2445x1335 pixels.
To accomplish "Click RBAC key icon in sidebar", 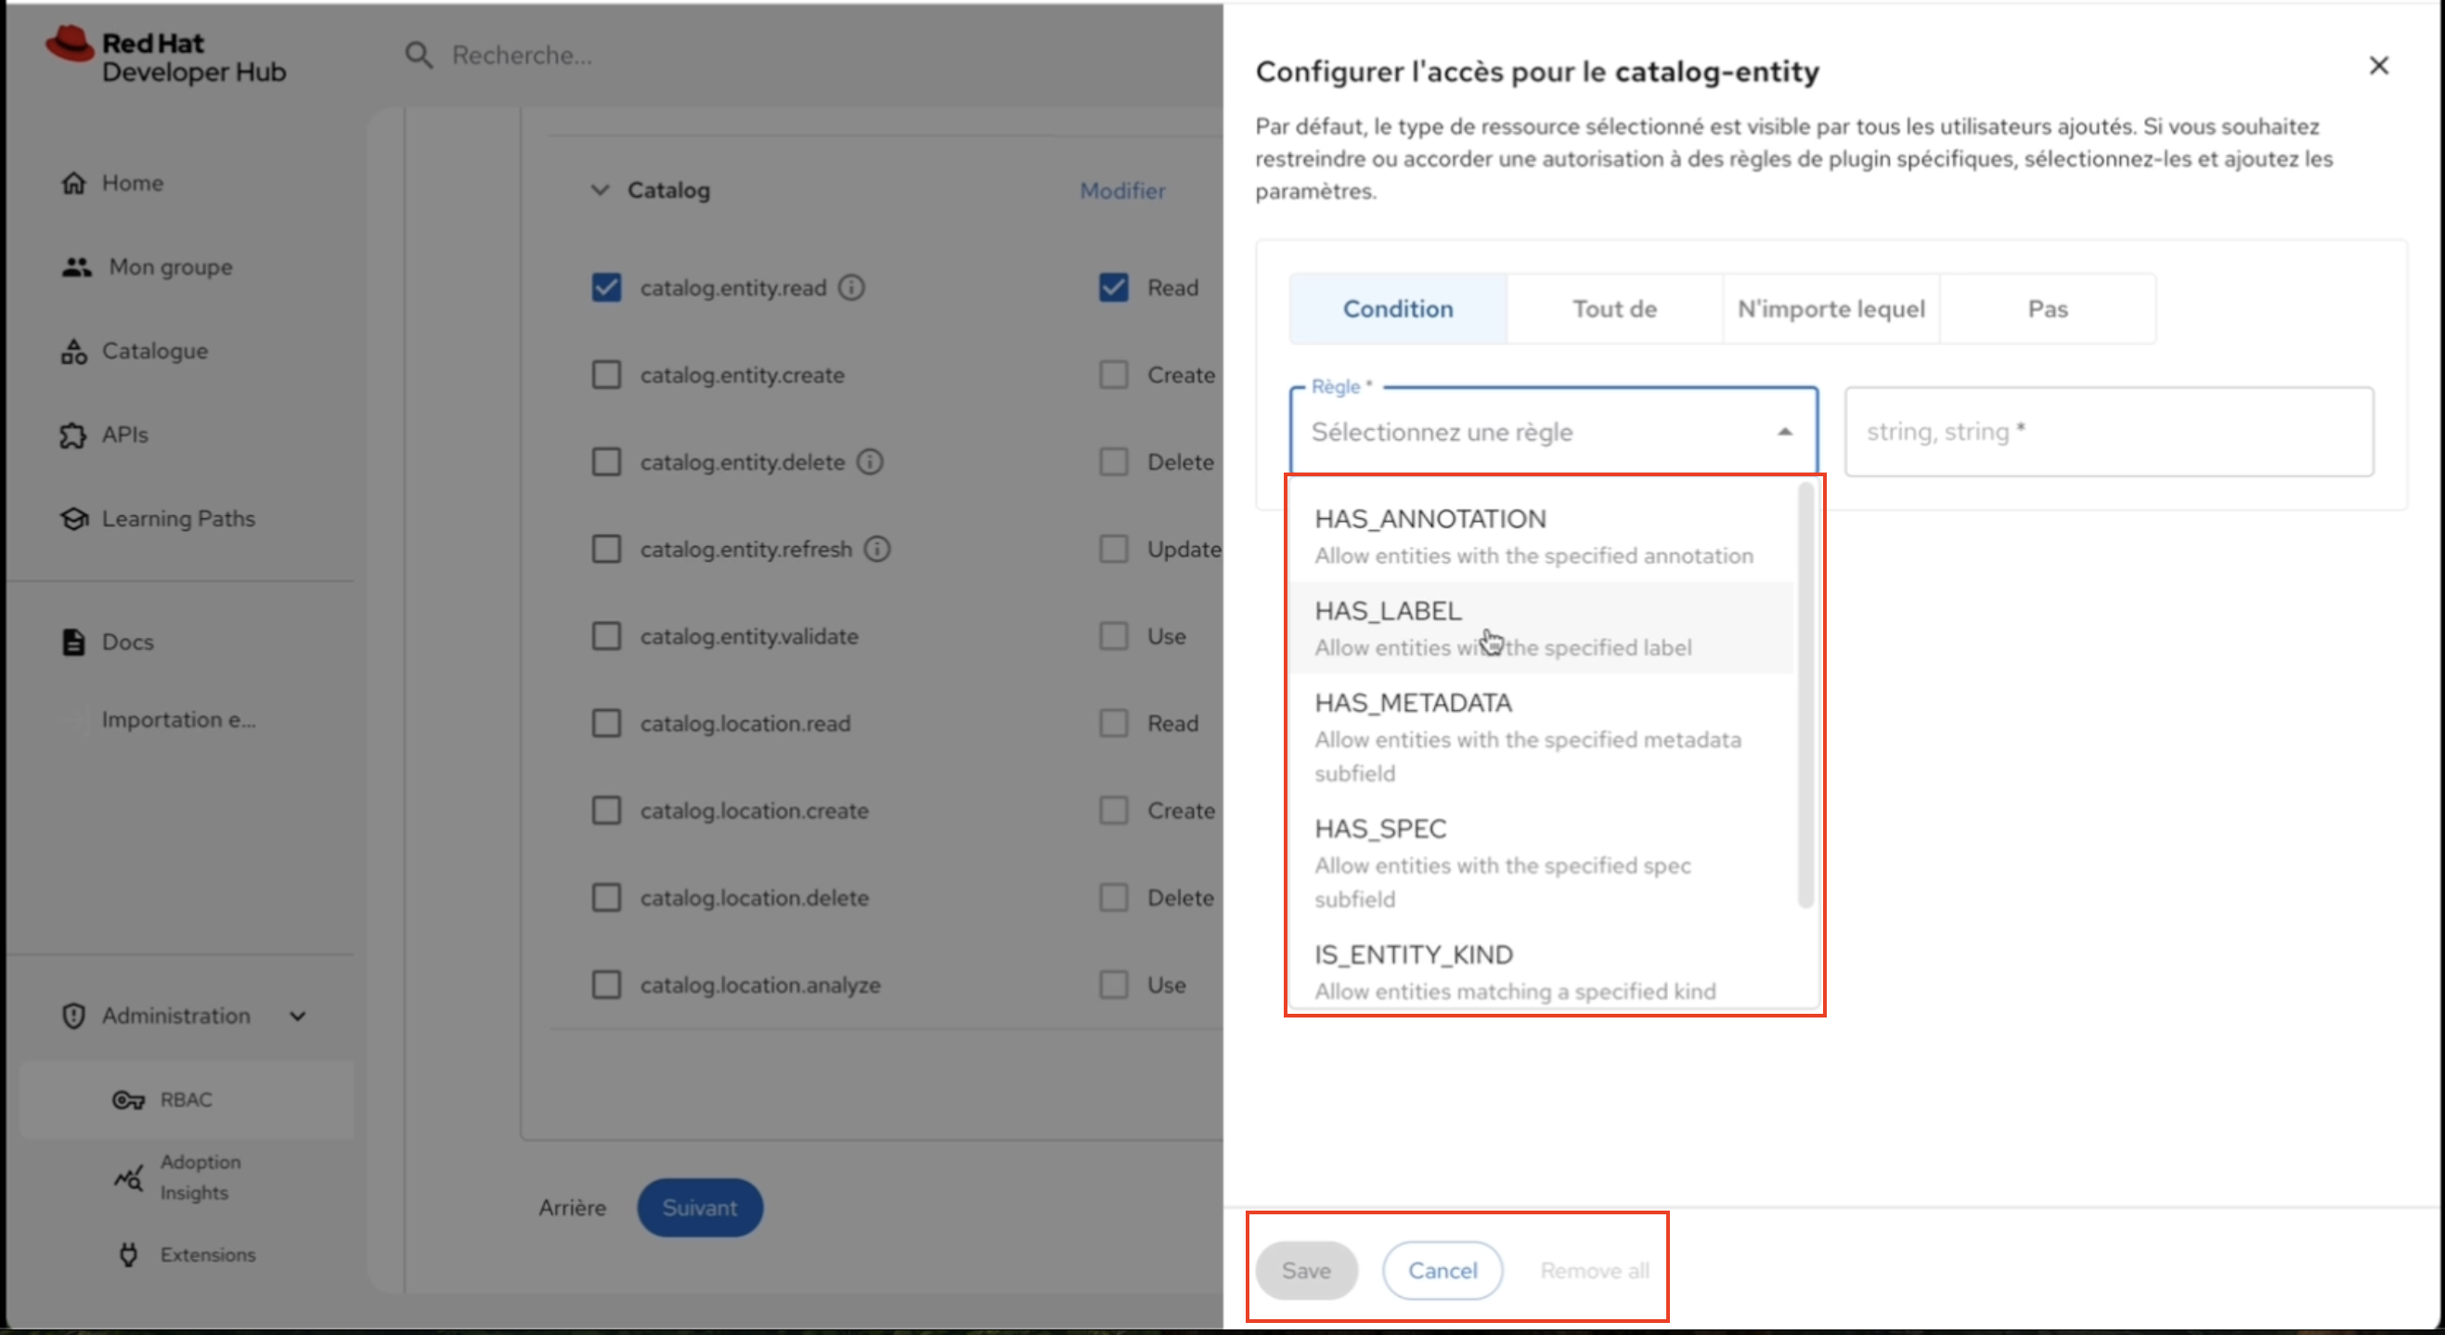I will tap(128, 1099).
